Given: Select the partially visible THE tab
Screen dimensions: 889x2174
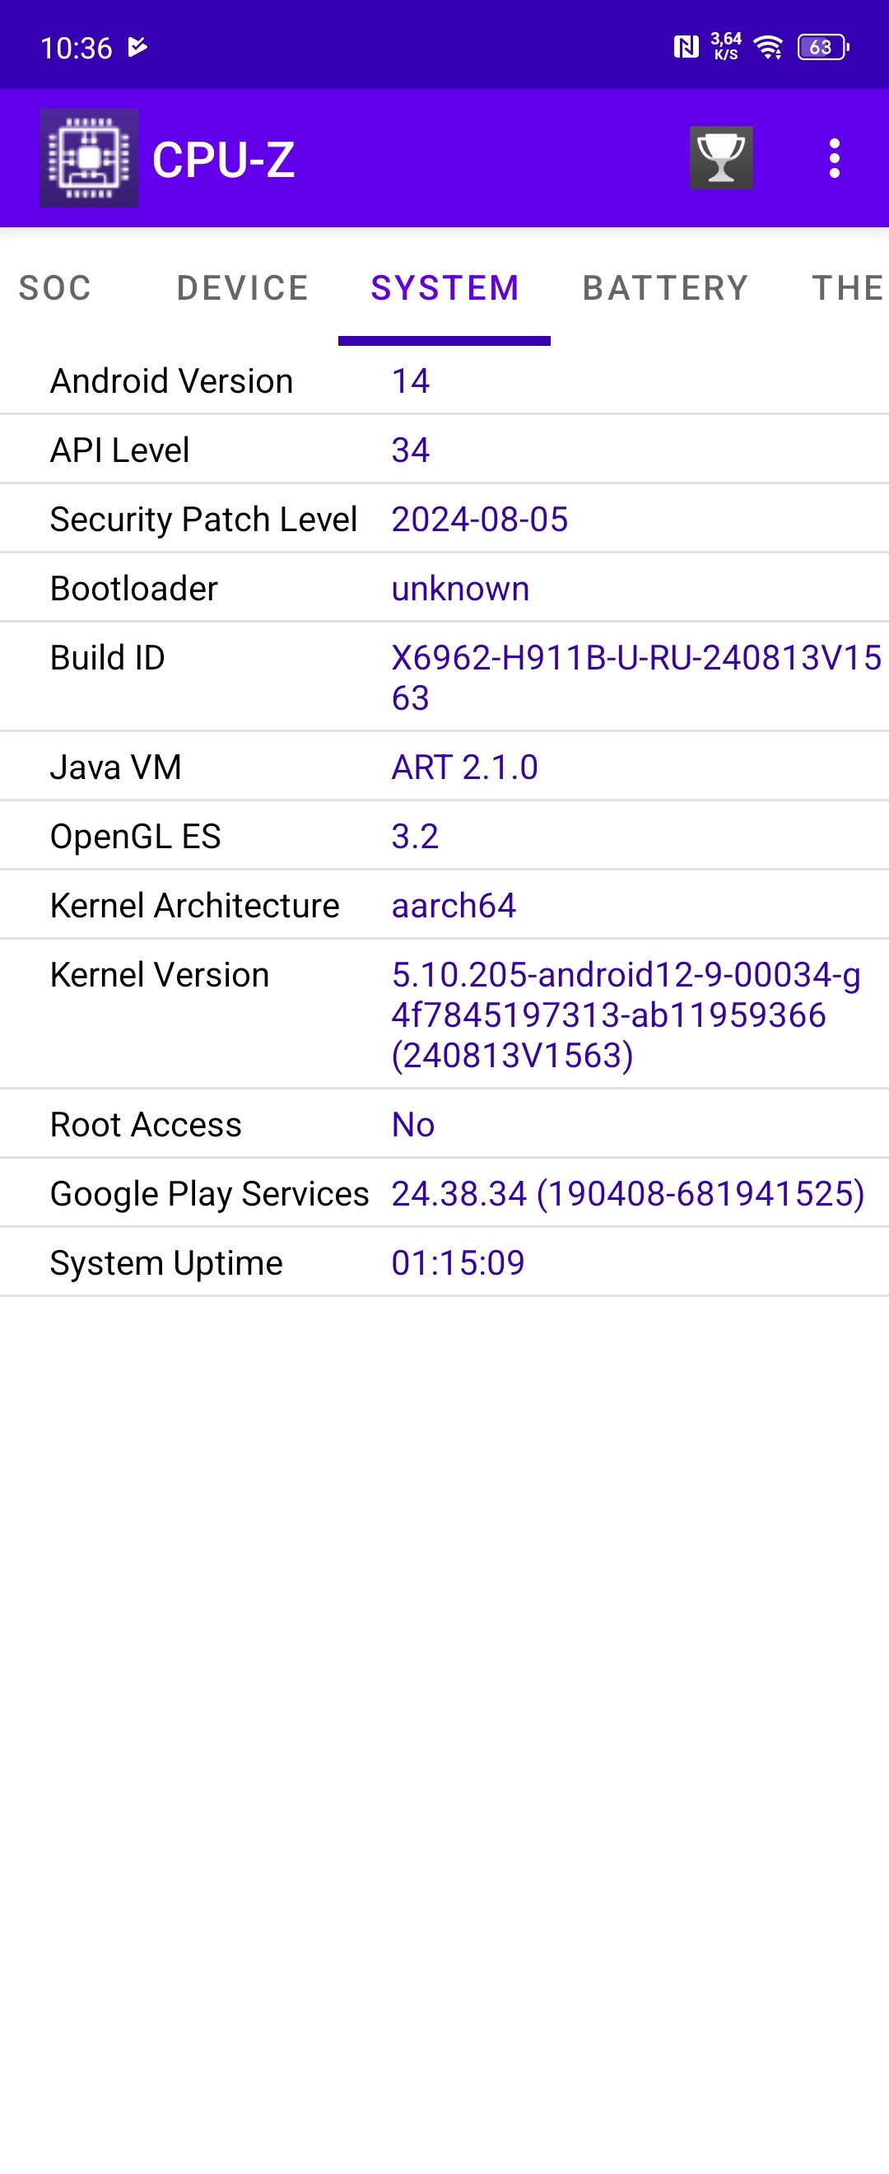Looking at the screenshot, I should pos(849,287).
